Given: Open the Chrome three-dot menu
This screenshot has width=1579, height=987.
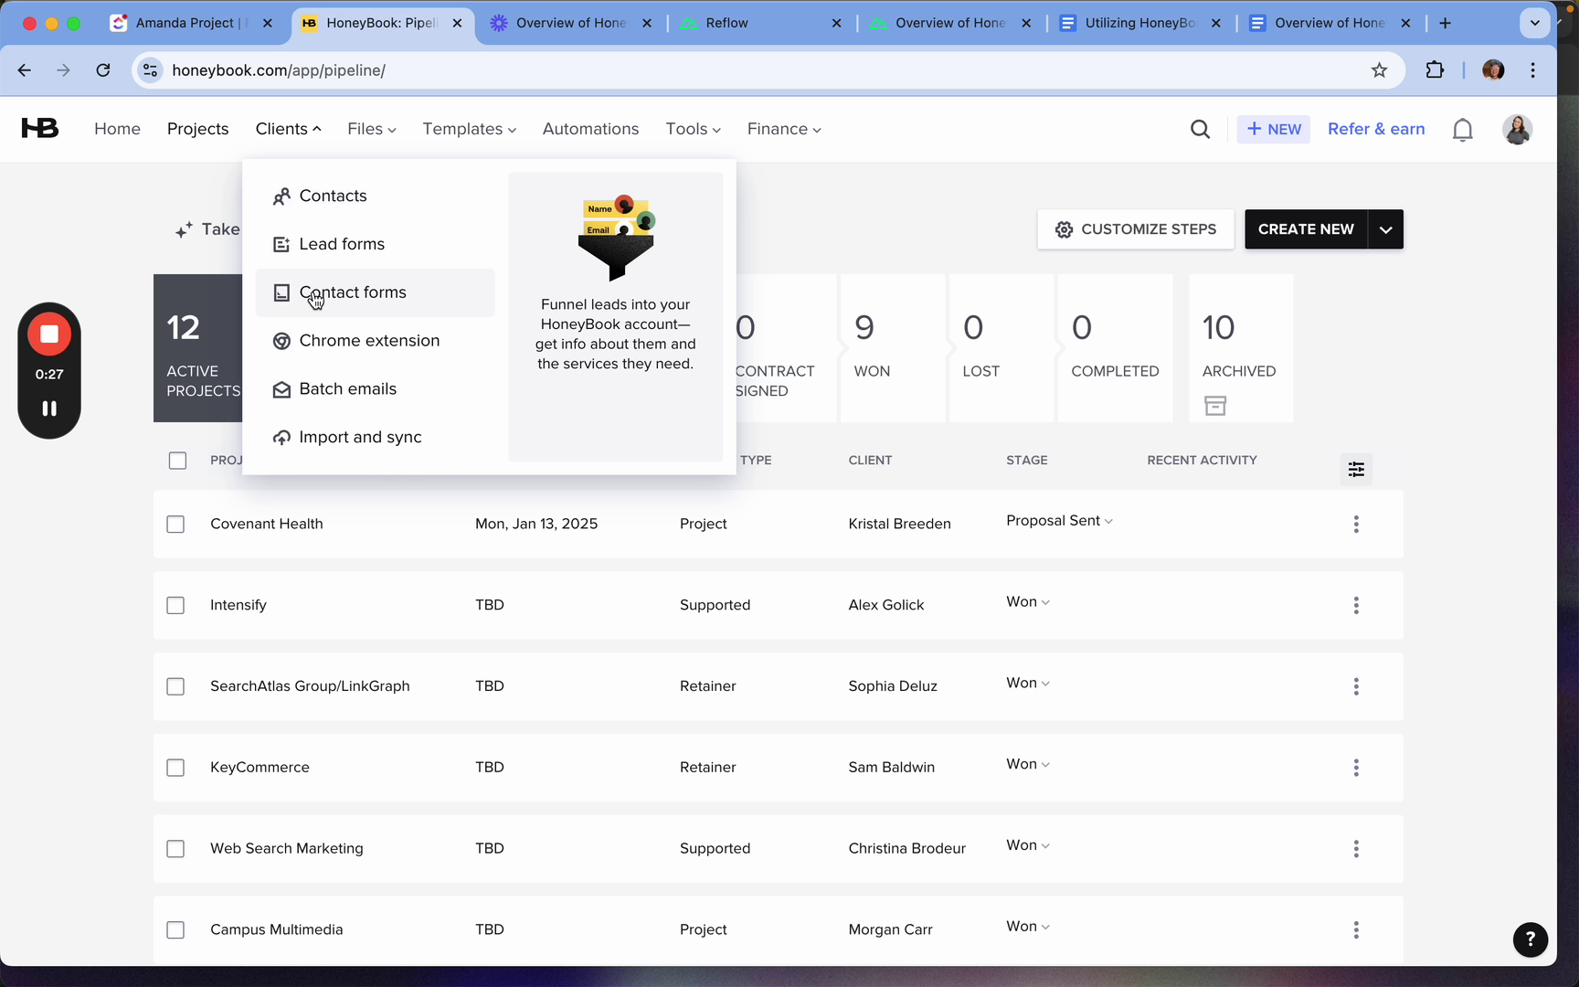Looking at the screenshot, I should click(x=1533, y=70).
